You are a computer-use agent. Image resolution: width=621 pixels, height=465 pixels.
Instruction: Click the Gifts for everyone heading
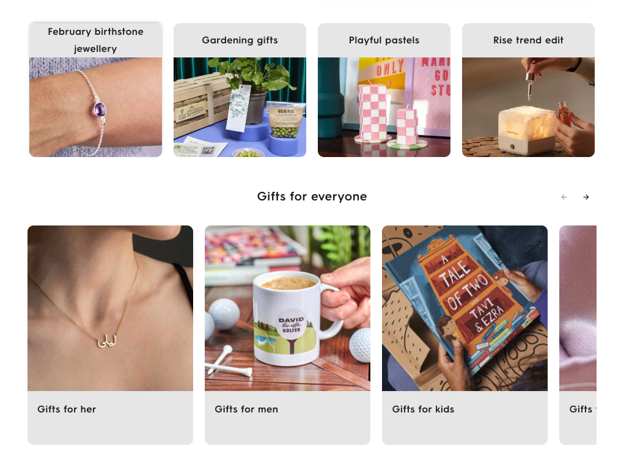pos(312,197)
